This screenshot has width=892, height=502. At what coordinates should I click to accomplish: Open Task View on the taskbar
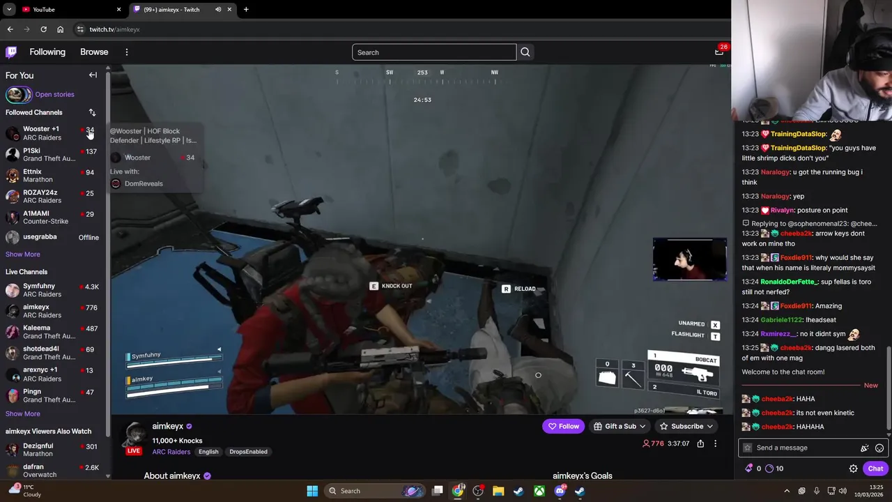point(438,491)
